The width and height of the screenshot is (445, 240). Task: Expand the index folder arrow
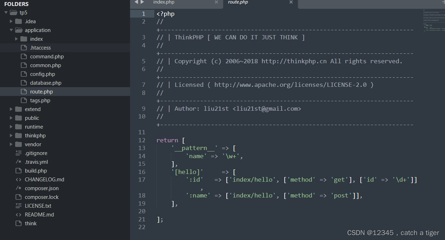click(x=17, y=39)
